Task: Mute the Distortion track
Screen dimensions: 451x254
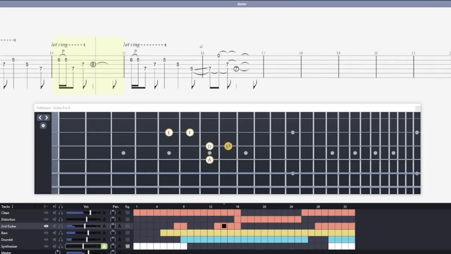Action: tap(55, 219)
